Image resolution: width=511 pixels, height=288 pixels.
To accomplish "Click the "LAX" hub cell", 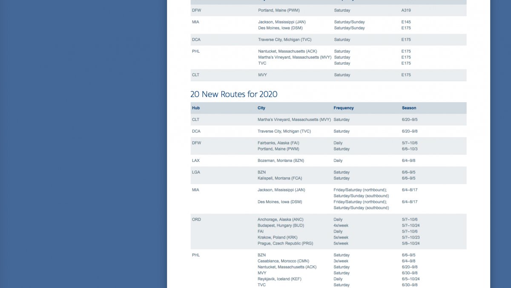I will [196, 161].
